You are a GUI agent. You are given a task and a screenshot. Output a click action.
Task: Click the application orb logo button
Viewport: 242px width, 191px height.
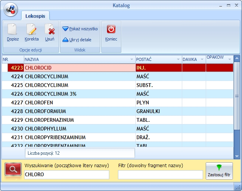point(11,9)
